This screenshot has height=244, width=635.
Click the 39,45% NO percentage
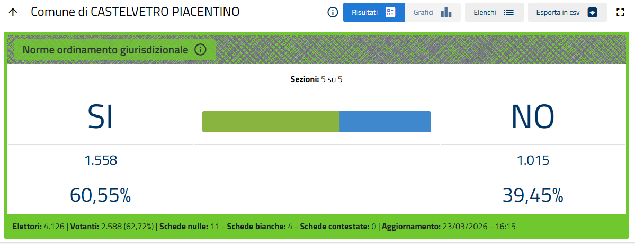533,196
